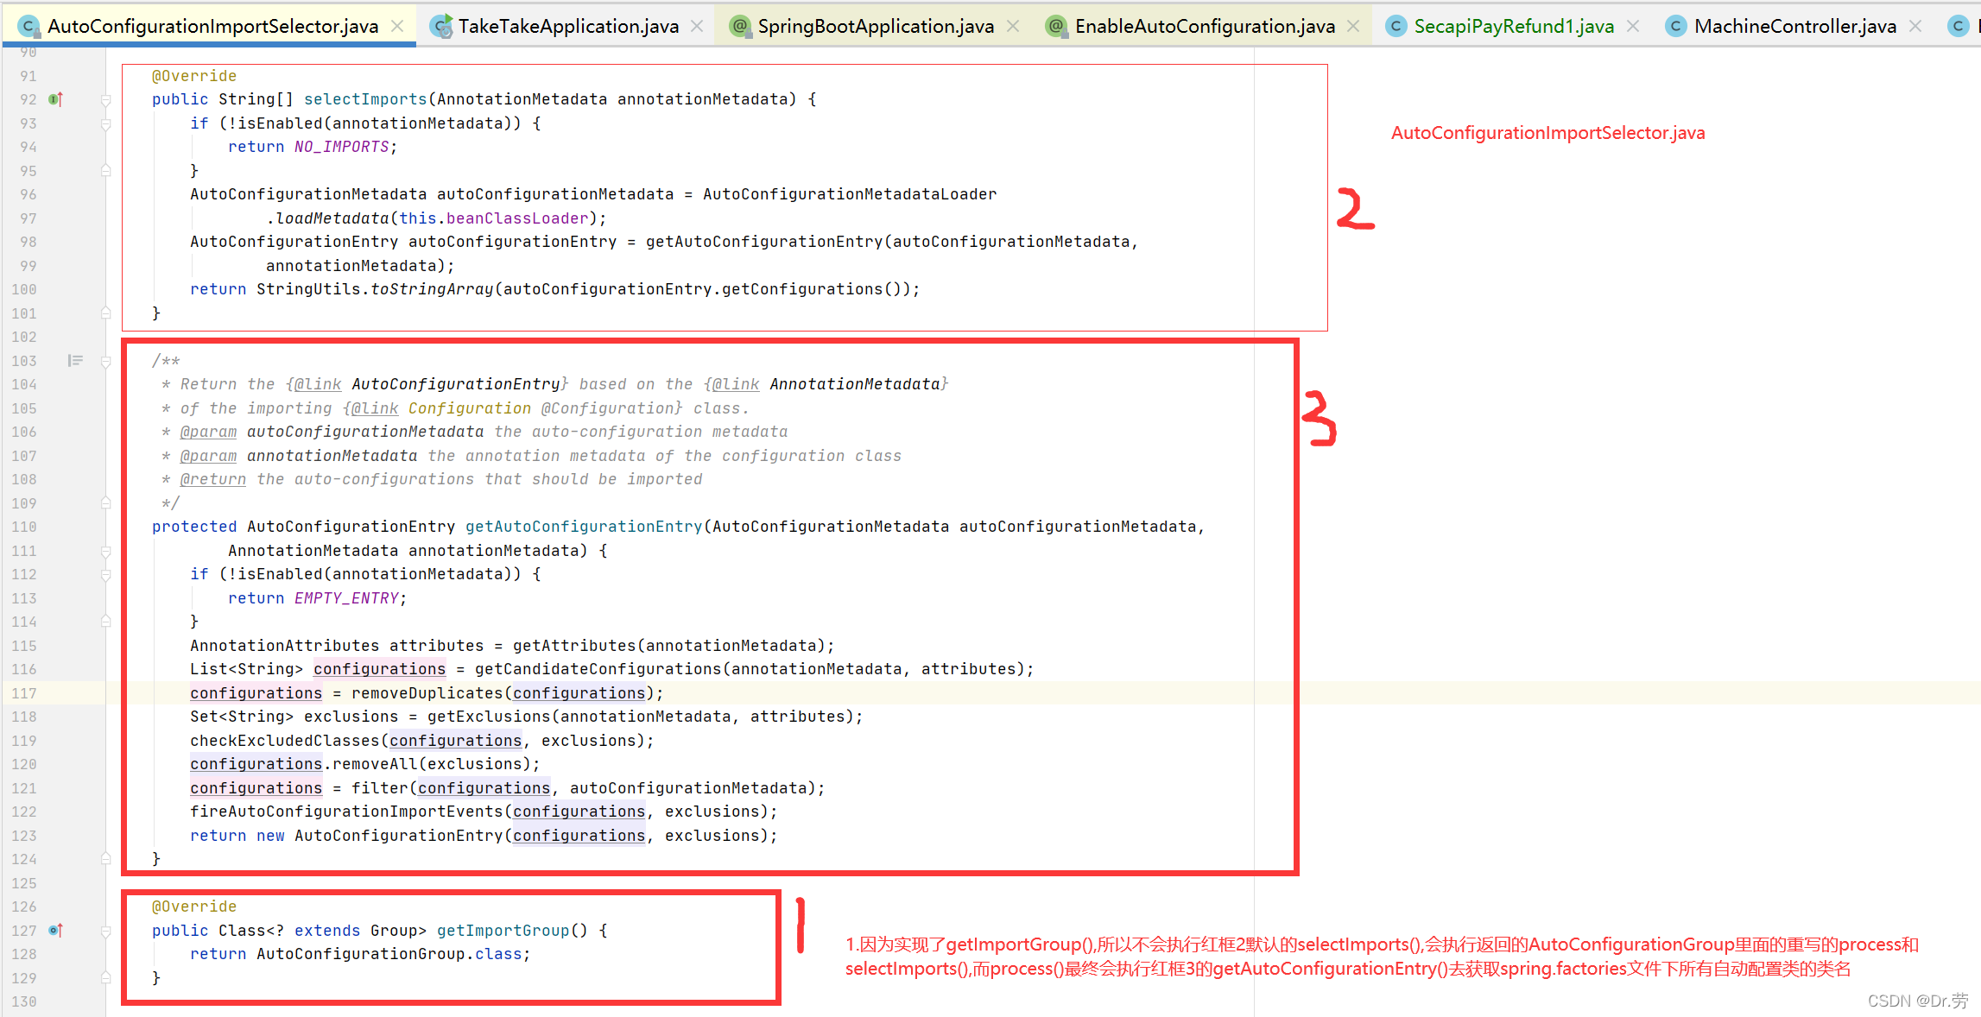
Task: Click the @param autoConfigurationMetadata link in the Javadoc
Action: pyautogui.click(x=208, y=431)
